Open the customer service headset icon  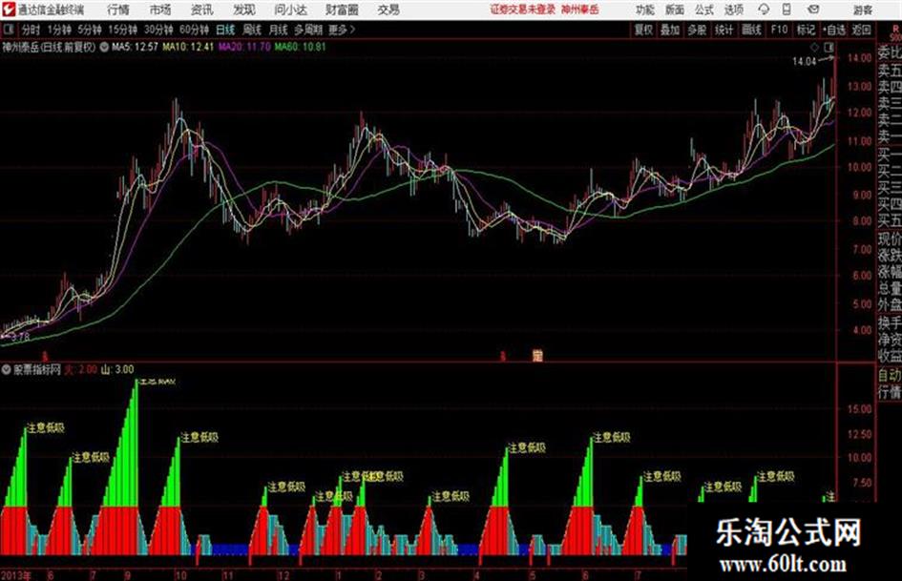click(764, 10)
